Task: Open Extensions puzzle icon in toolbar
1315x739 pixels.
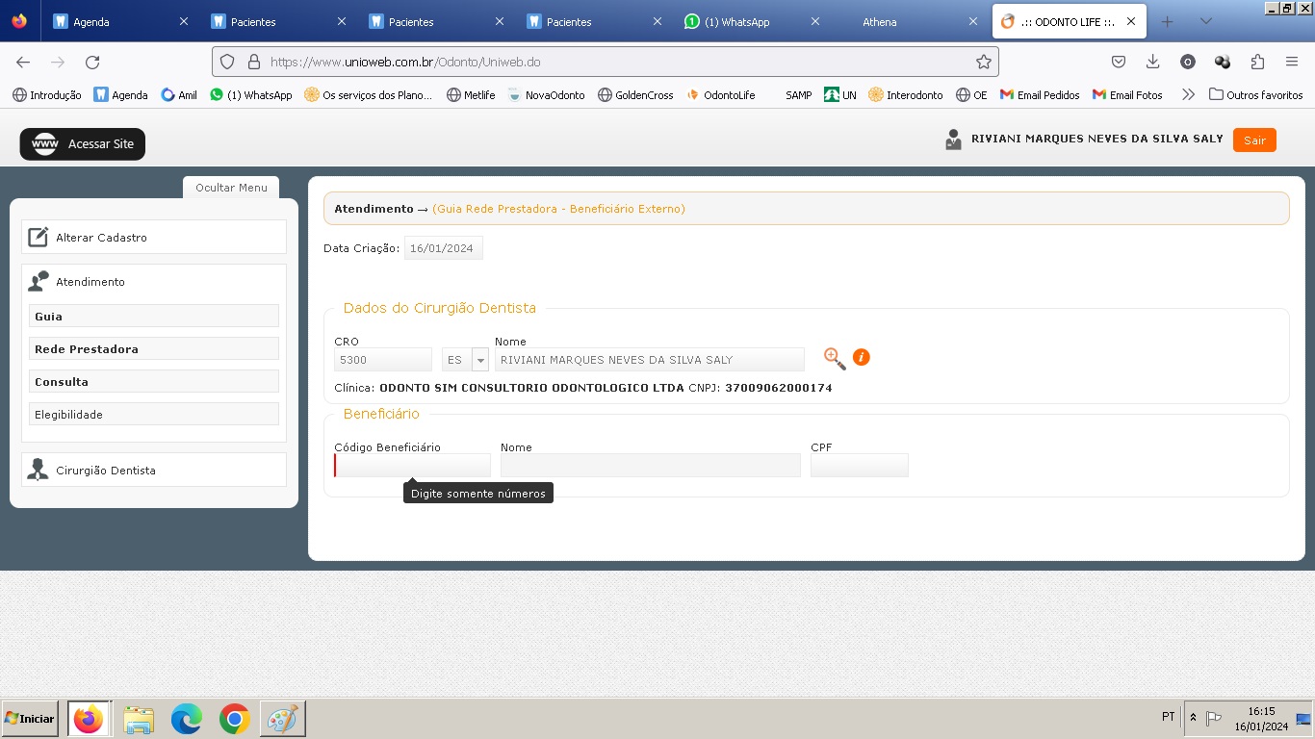Action: (x=1257, y=62)
